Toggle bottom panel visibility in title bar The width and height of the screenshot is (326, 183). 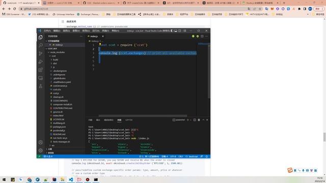click(176, 30)
